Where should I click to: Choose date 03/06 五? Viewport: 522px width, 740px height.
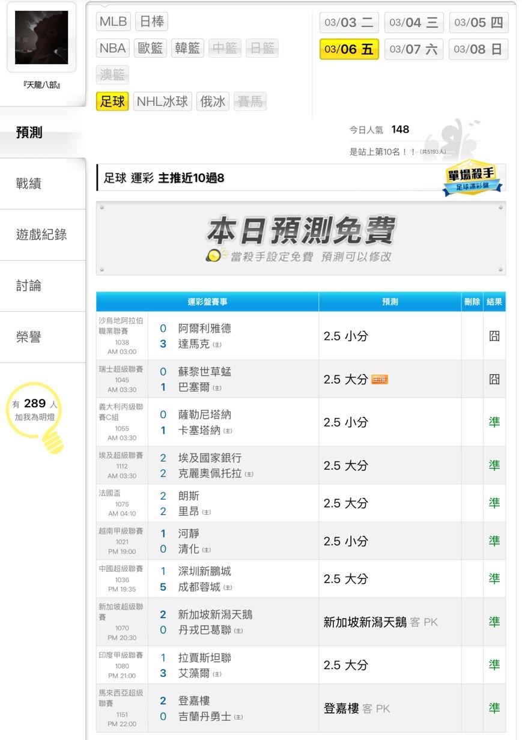pyautogui.click(x=350, y=49)
